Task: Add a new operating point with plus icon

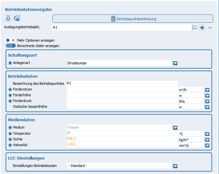Action: pyautogui.click(x=202, y=28)
